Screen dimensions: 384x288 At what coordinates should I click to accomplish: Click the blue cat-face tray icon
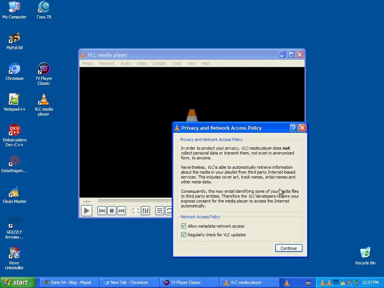click(336, 282)
